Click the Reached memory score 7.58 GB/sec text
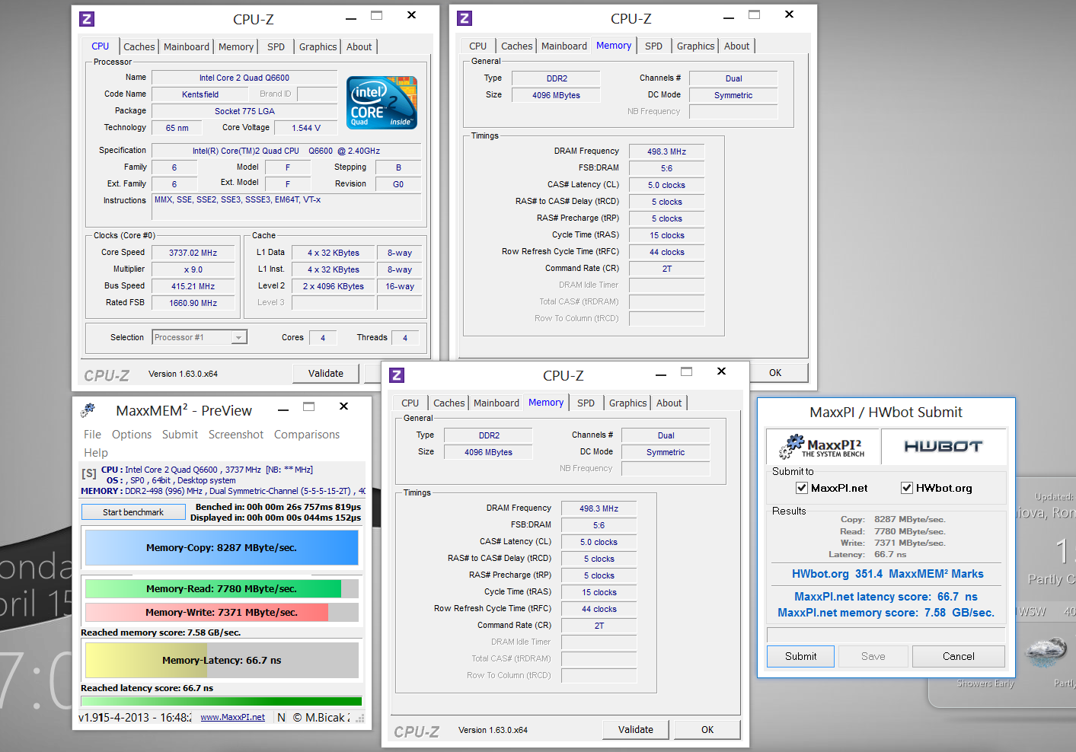 (x=161, y=633)
